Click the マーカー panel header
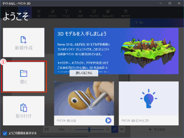The width and height of the screenshot is (184, 138). pos(157,23)
